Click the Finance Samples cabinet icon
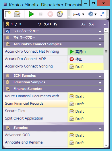 [x=8, y=89]
